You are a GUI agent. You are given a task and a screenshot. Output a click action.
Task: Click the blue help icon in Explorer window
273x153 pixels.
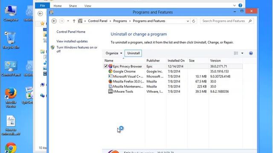(240, 6)
